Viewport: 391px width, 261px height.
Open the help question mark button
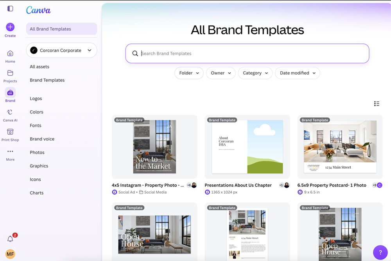[380, 252]
